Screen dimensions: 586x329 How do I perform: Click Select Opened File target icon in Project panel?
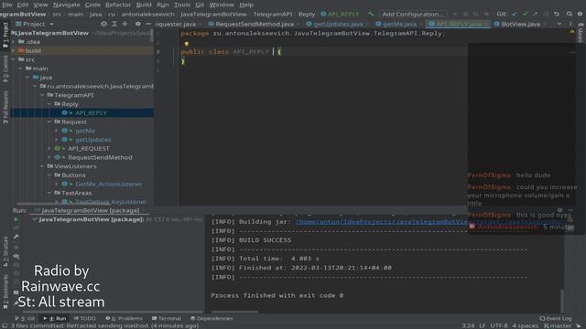103,24
